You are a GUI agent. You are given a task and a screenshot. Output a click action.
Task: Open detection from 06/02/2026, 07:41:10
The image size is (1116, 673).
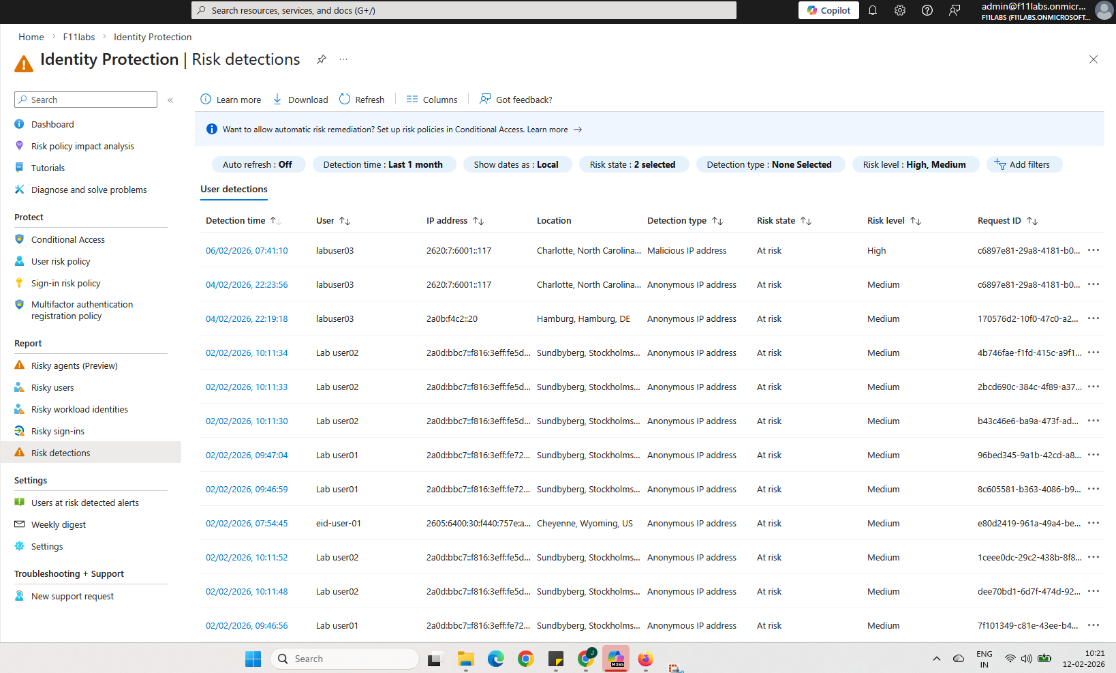click(x=247, y=251)
